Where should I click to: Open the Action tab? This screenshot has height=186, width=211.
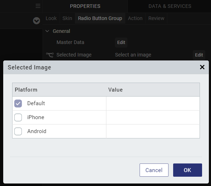pos(135,18)
